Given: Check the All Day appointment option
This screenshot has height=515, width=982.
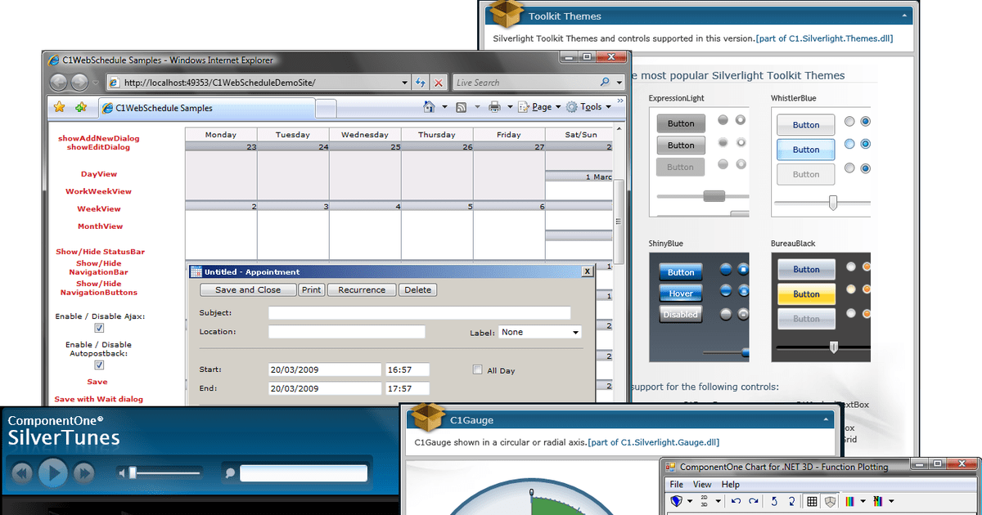Looking at the screenshot, I should point(477,369).
